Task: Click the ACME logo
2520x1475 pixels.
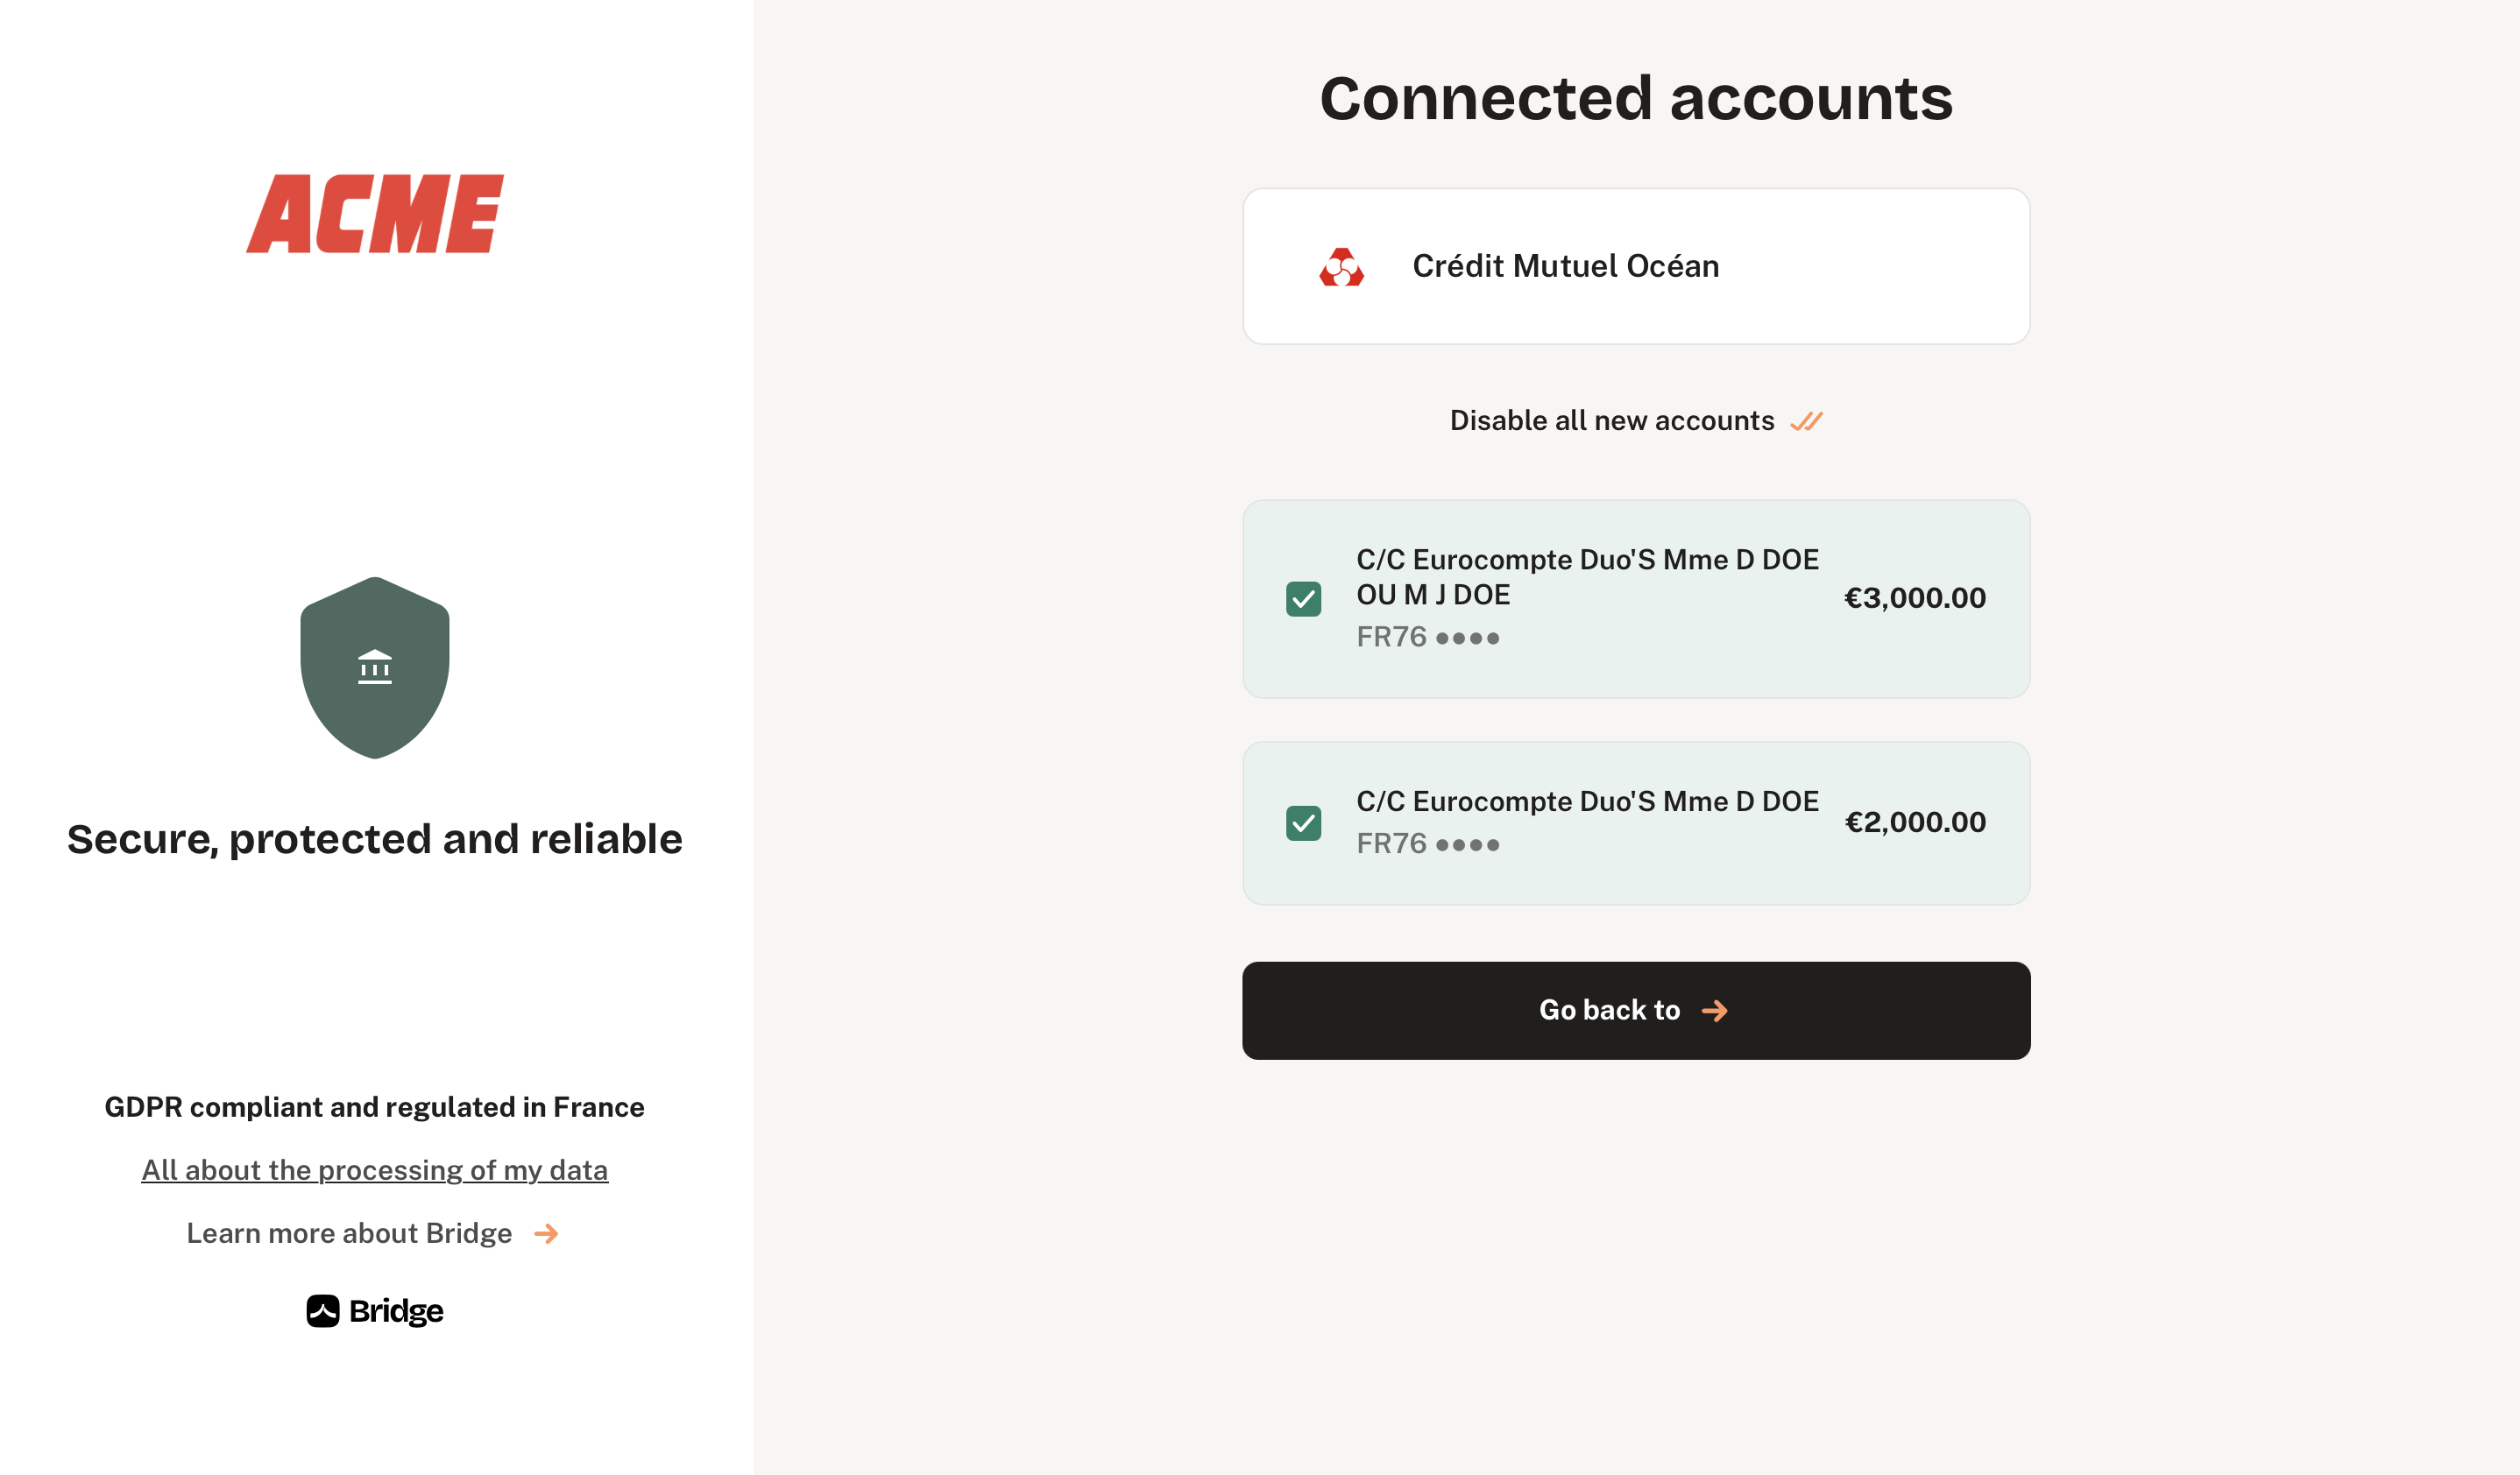Action: point(375,214)
